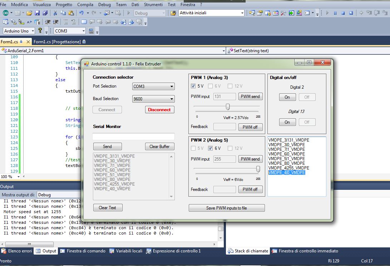Open the Progetto menu

[64, 5]
